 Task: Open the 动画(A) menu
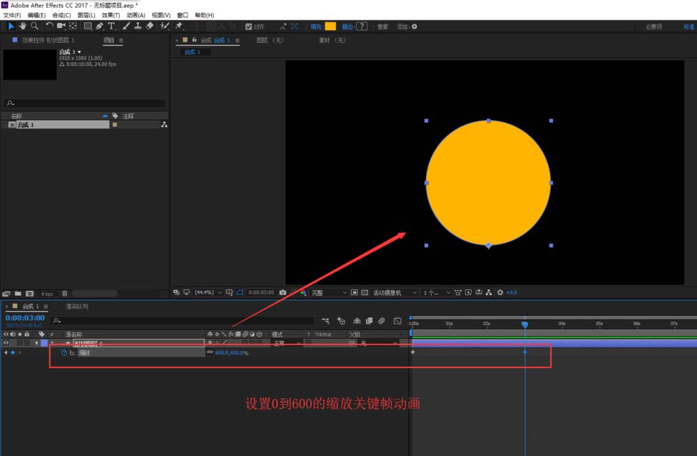[136, 15]
